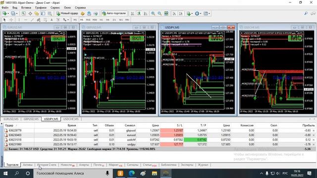Open the Файл menu
This screenshot has width=317, height=178.
click(5, 7)
